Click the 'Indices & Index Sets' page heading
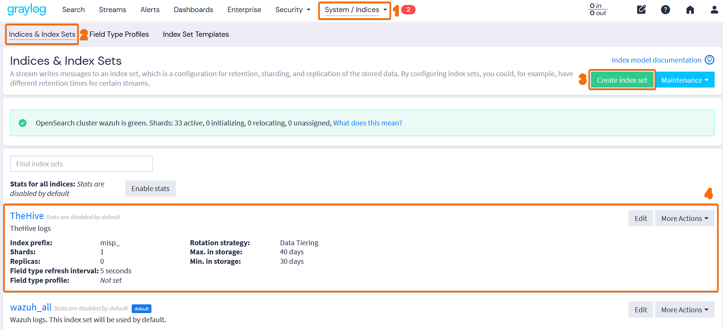Image resolution: width=723 pixels, height=329 pixels. click(x=66, y=61)
